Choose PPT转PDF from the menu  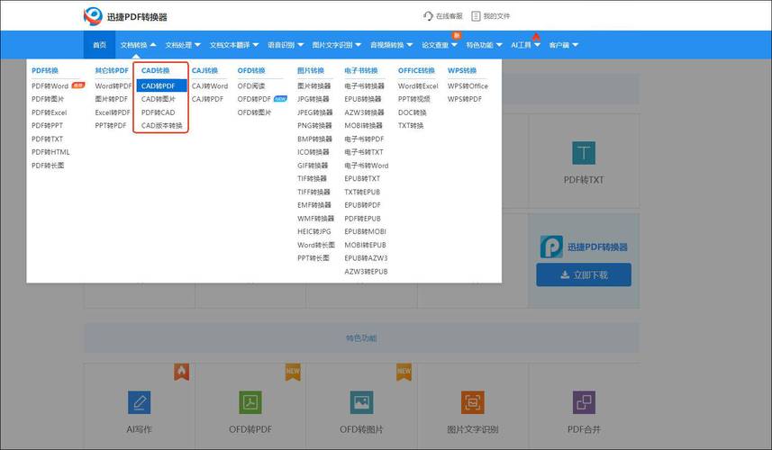pos(111,125)
